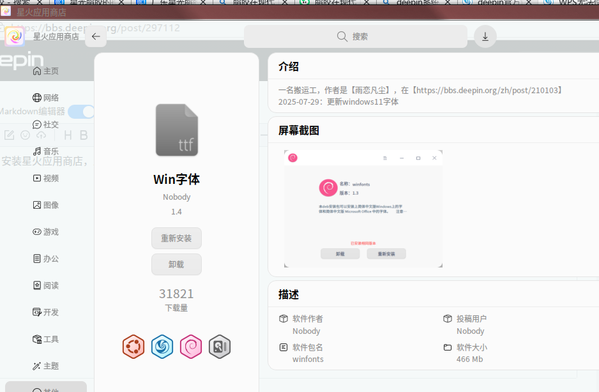The height and width of the screenshot is (392, 599).
Task: Click the Spark Store logo icon
Action: (x=15, y=36)
